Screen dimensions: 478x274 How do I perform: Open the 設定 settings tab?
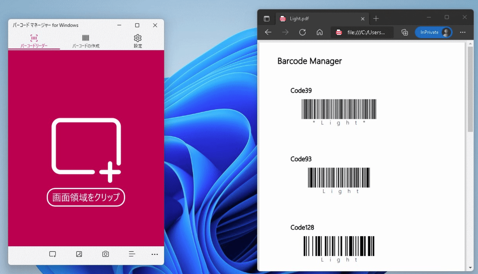138,41
